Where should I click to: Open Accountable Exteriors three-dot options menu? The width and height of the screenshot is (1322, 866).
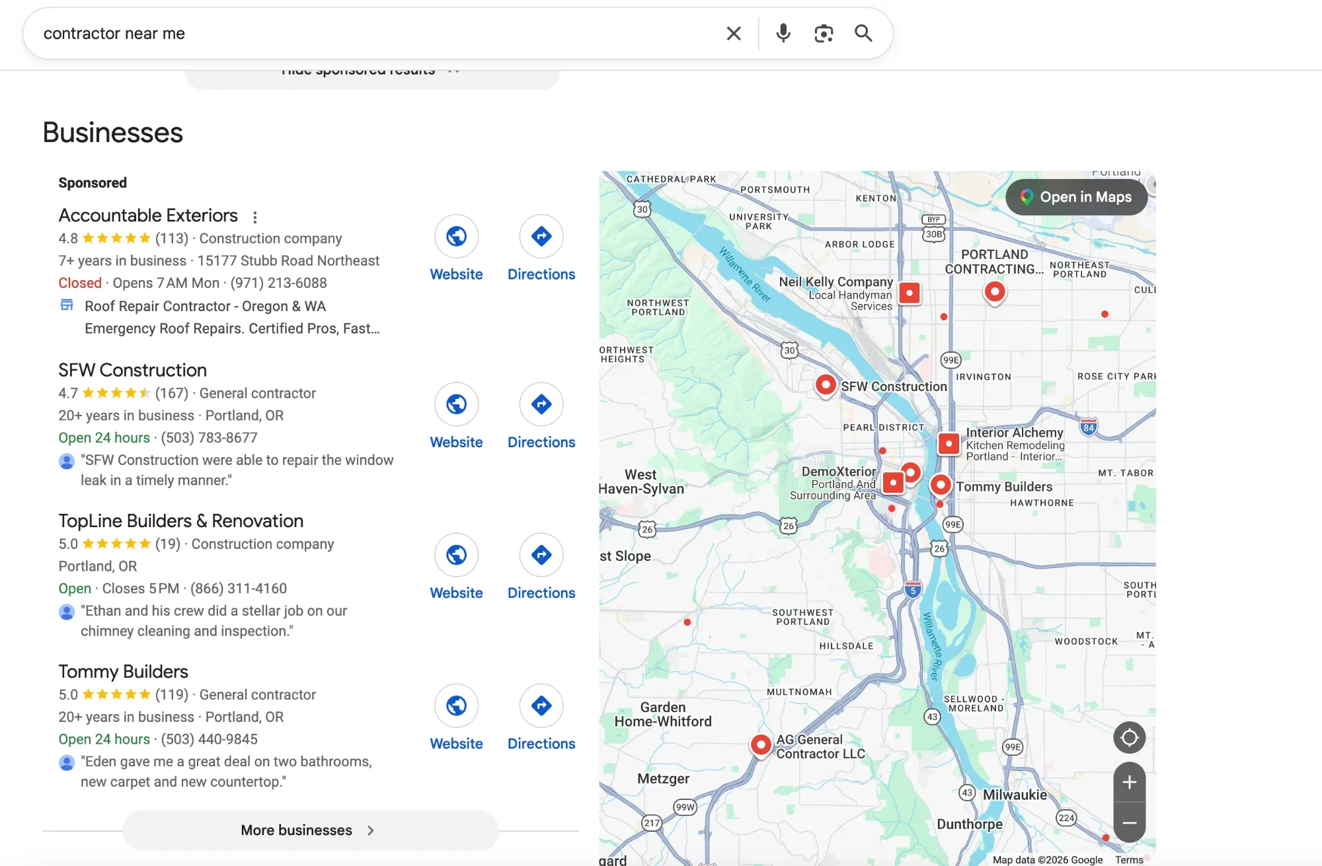[255, 217]
